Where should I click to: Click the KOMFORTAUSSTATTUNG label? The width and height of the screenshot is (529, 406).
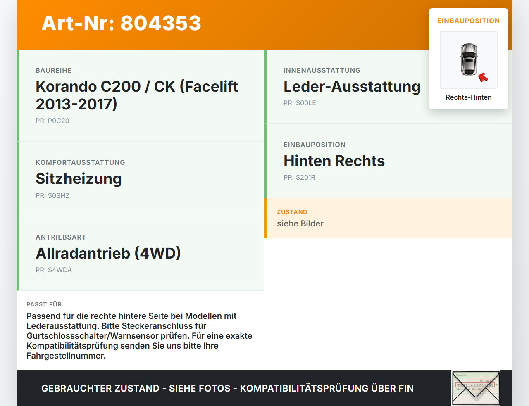[x=80, y=162]
